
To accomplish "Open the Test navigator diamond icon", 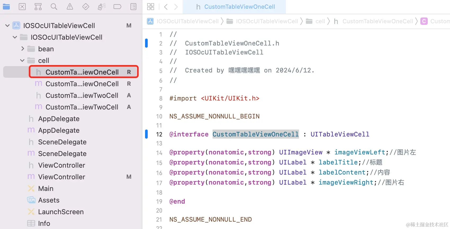I will [86, 7].
